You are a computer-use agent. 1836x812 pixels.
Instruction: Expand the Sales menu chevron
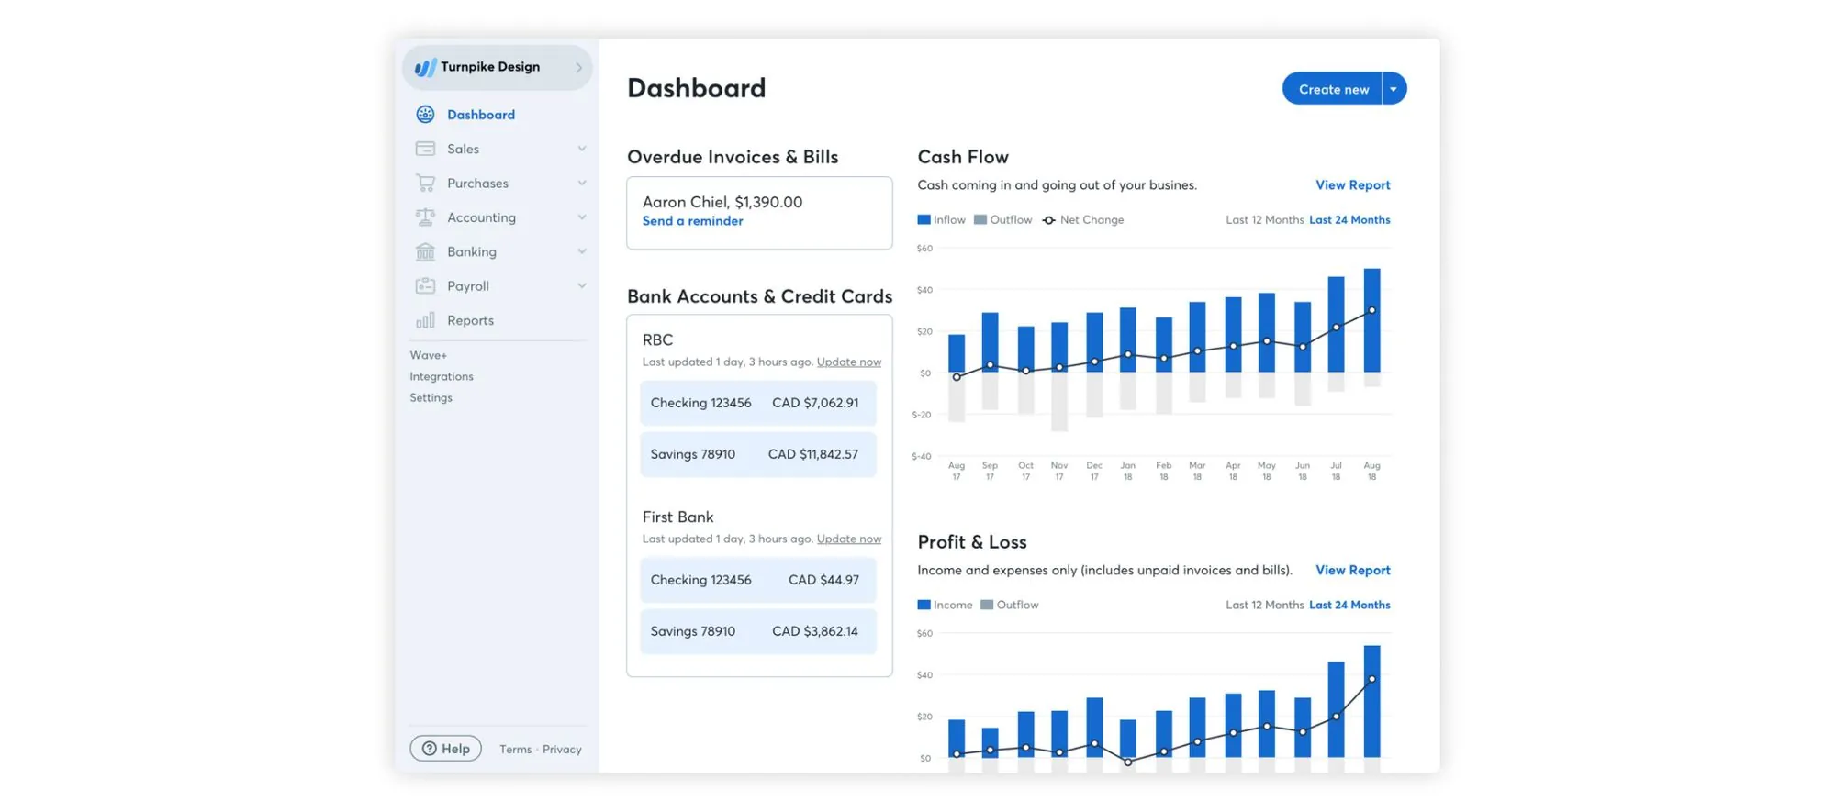coord(581,149)
